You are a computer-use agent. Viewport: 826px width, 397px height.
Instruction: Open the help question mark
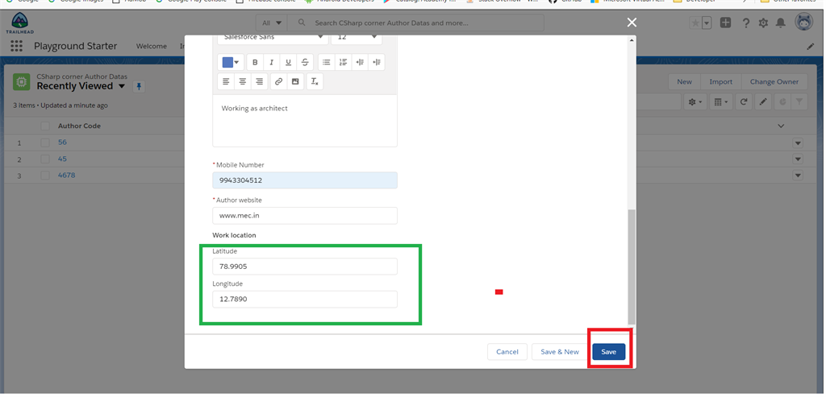click(745, 23)
